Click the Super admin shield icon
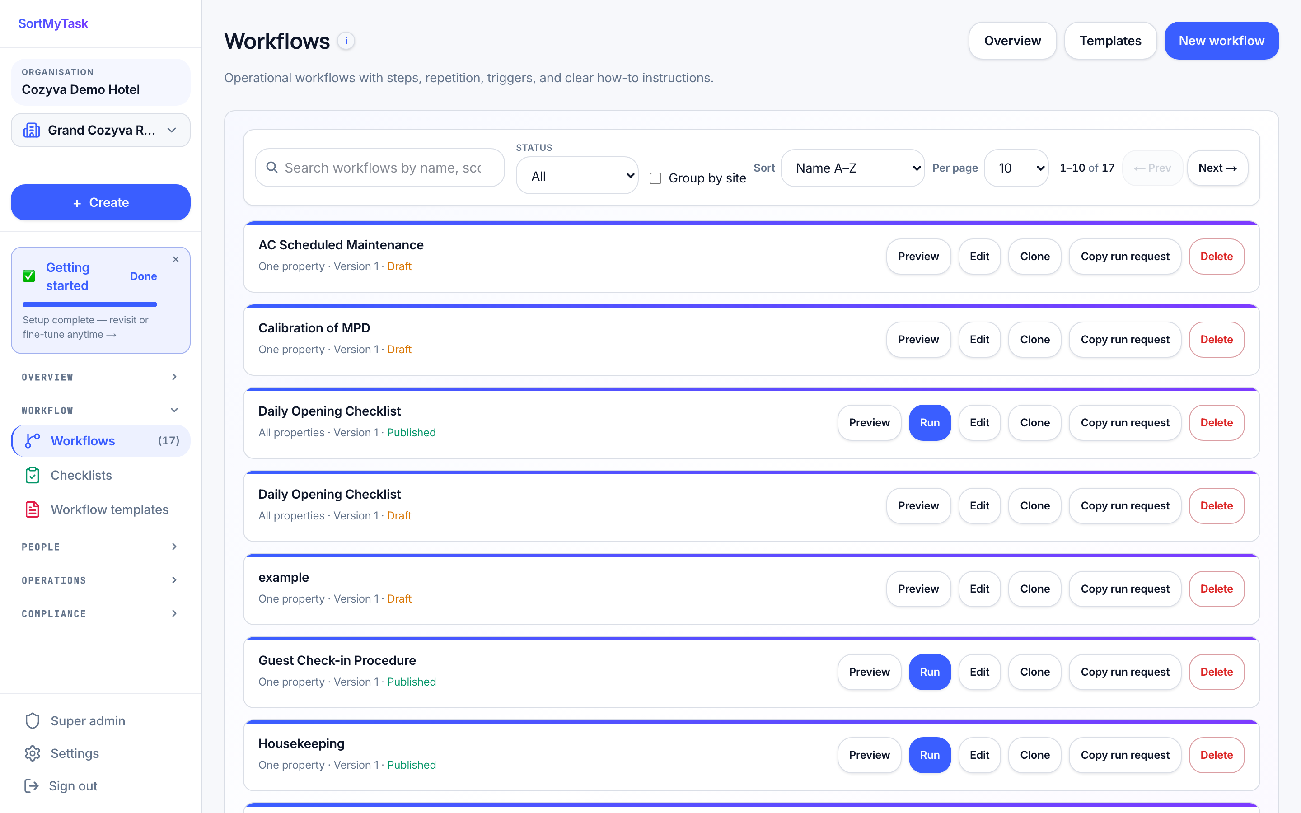Screen dimensions: 1301x813 pos(32,721)
